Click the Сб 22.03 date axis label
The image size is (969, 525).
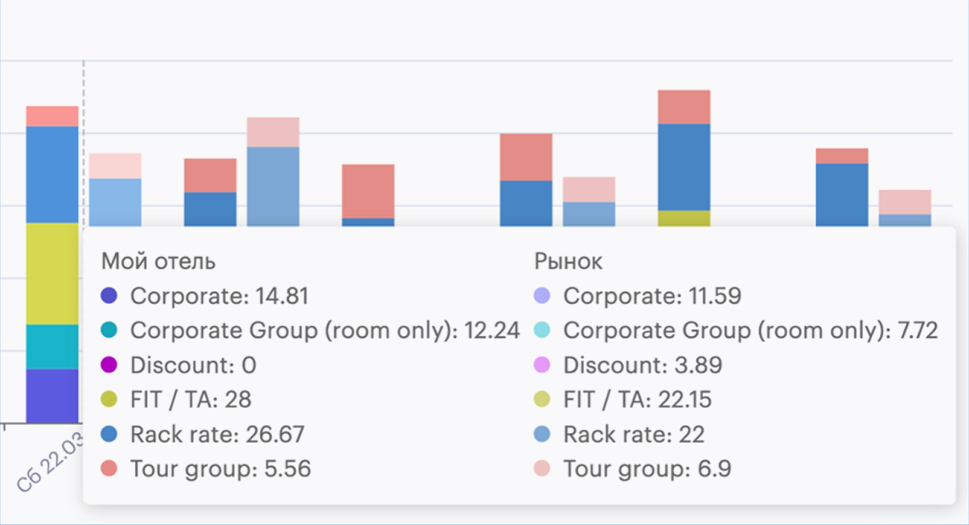coord(48,460)
